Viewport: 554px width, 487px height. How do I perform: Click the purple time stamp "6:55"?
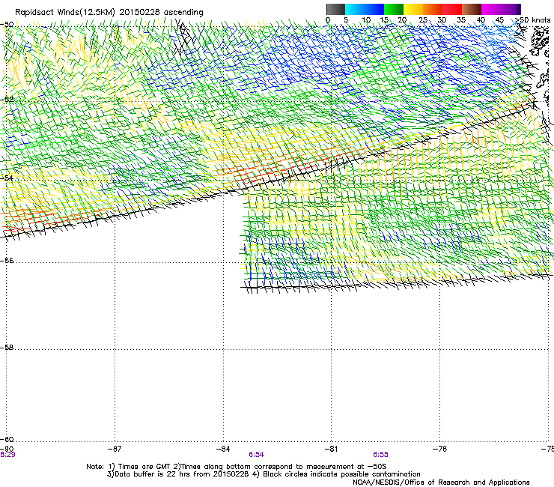(380, 455)
